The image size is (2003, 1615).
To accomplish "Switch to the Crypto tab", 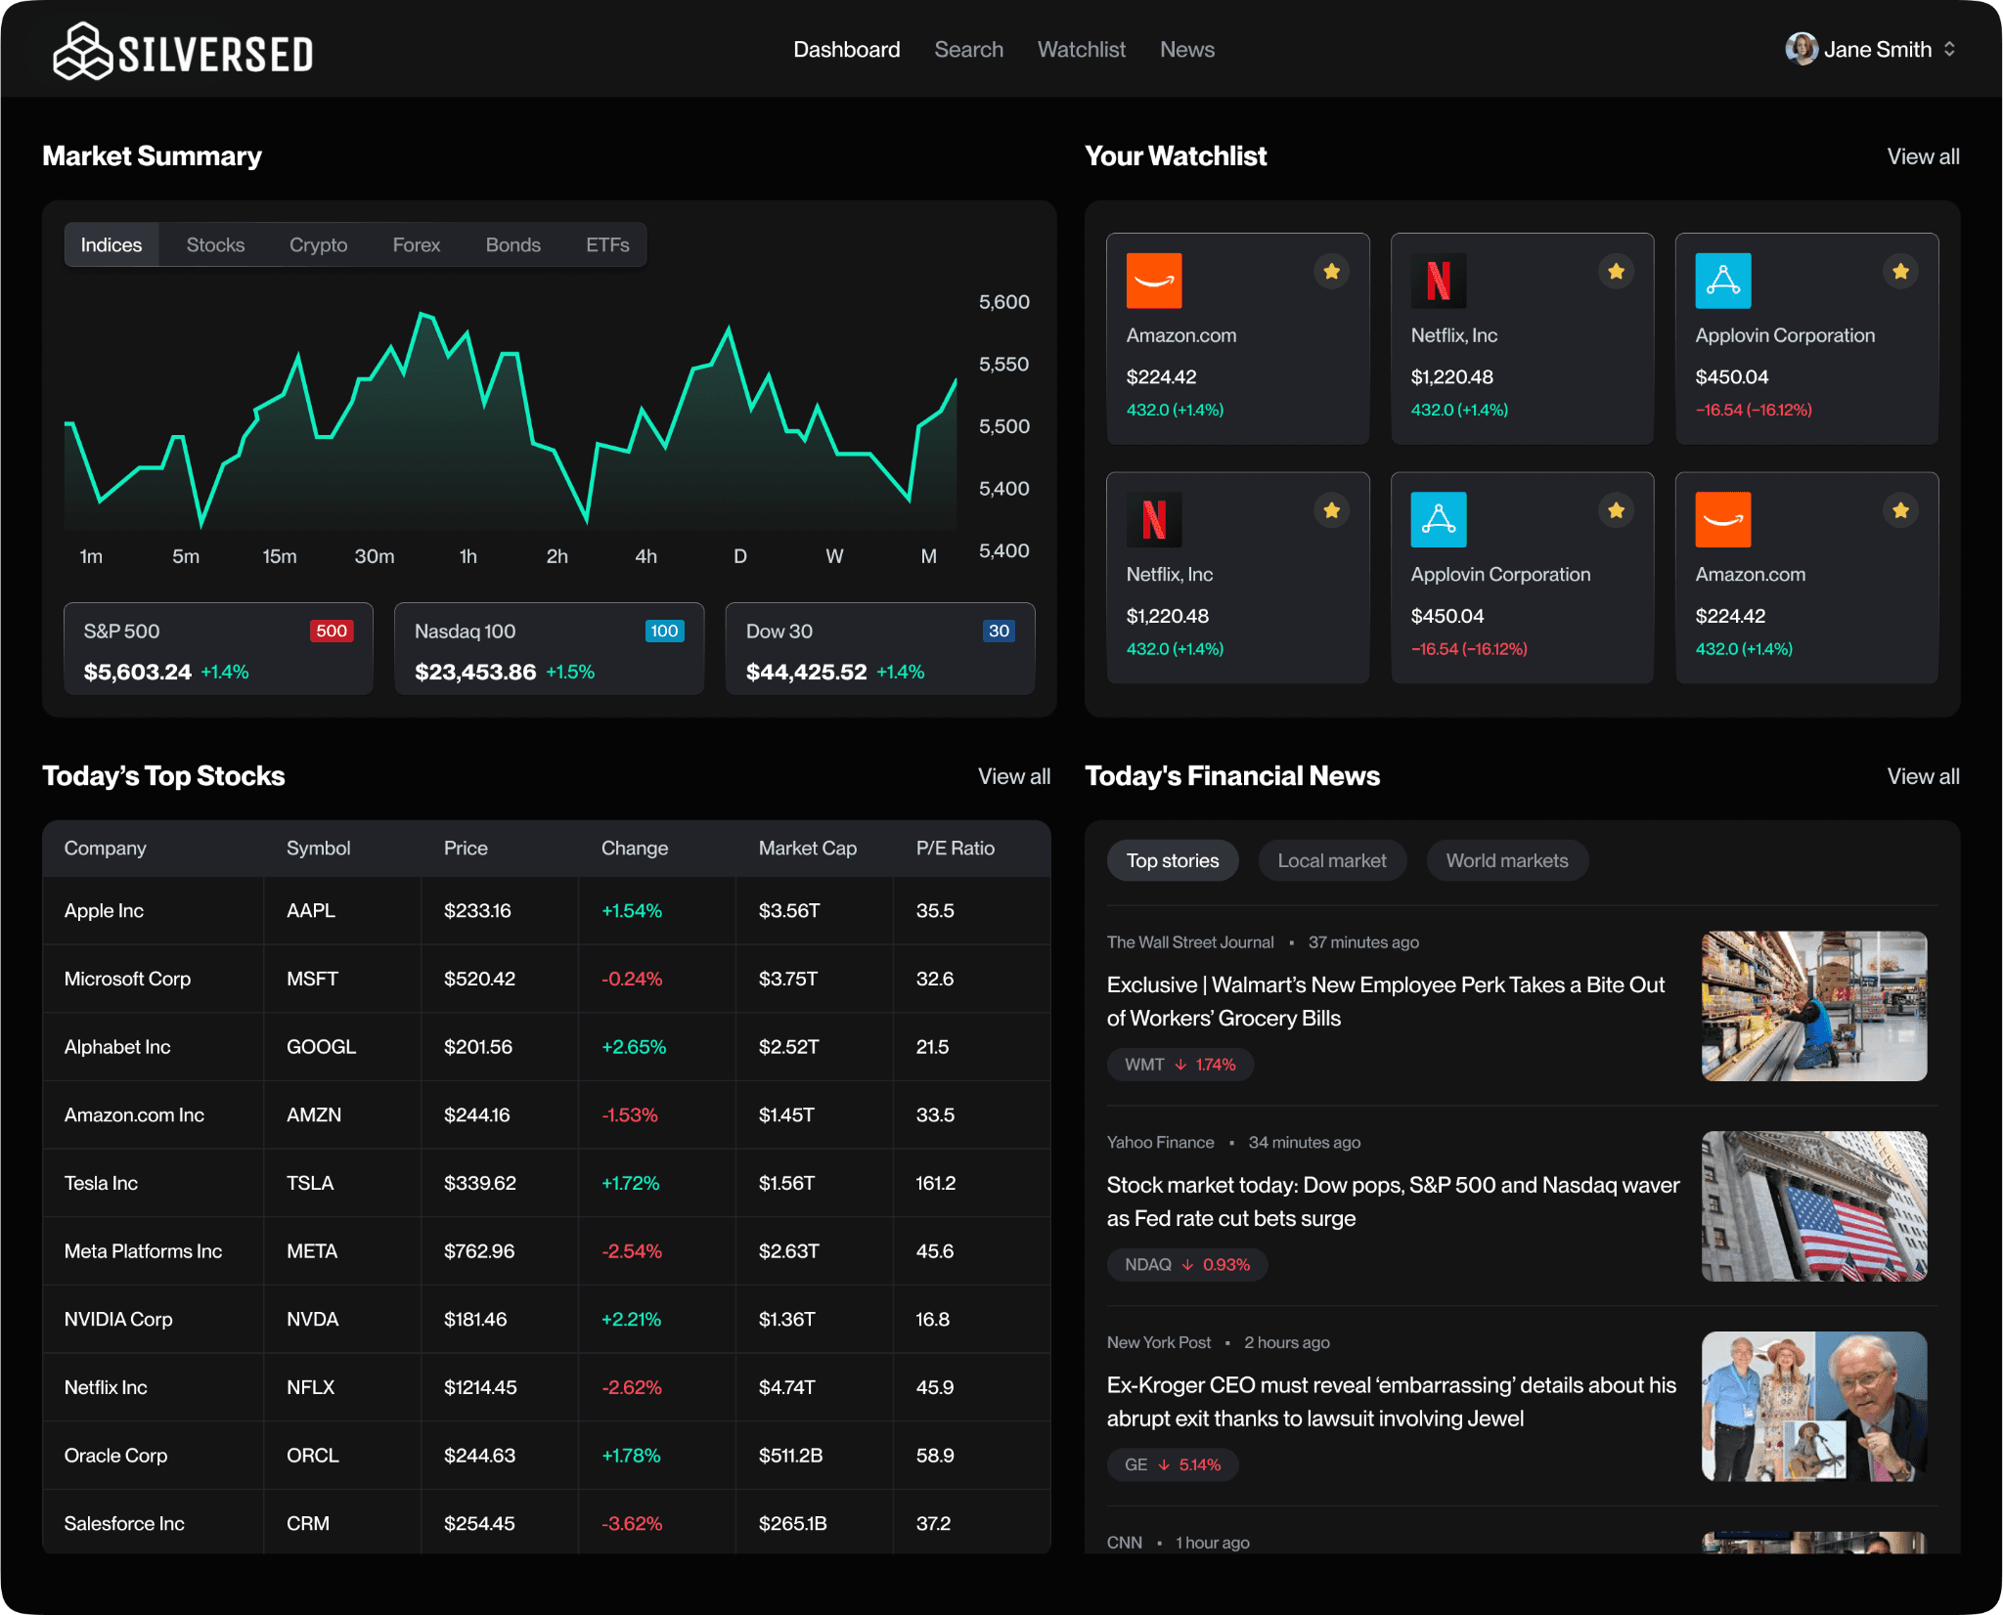I will [x=318, y=244].
